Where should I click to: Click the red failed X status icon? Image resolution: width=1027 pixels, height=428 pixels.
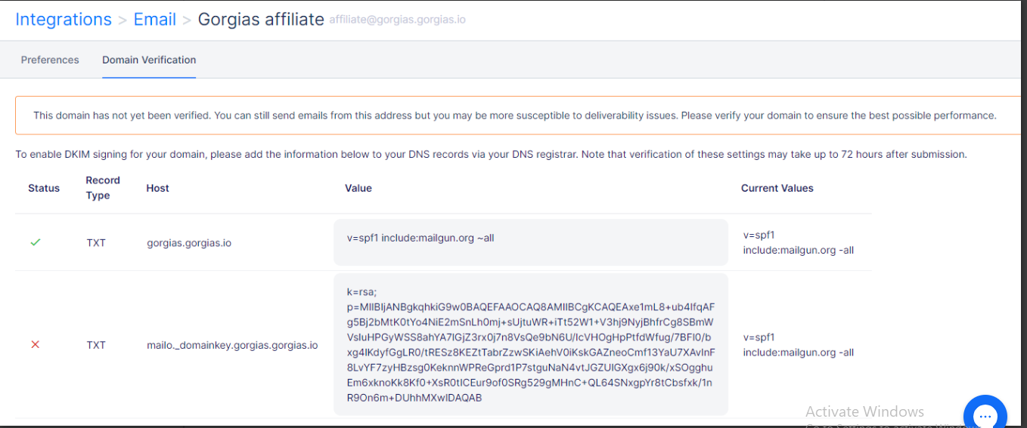(35, 344)
